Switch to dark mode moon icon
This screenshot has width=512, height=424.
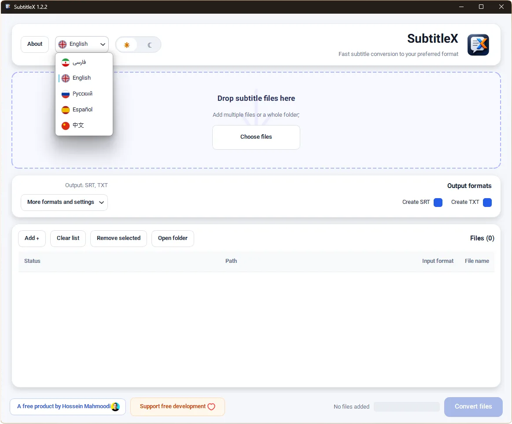pyautogui.click(x=150, y=45)
